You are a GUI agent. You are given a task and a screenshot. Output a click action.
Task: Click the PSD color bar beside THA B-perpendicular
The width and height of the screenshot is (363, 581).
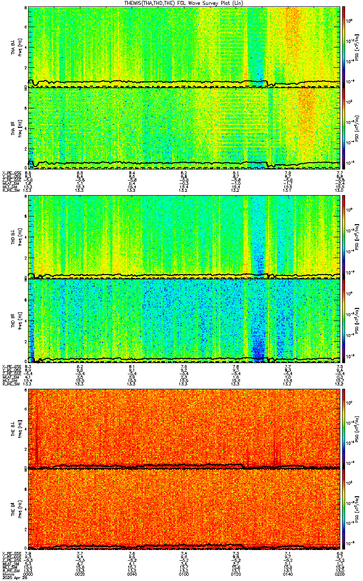344,47
